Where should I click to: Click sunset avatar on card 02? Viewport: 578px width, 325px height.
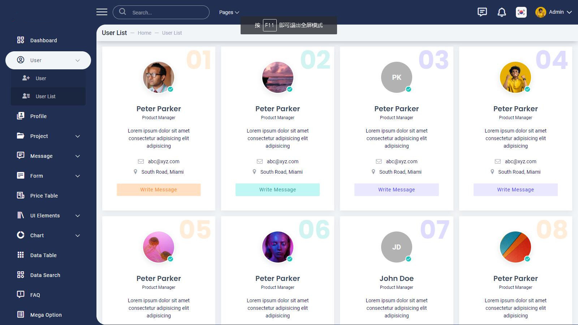tap(277, 77)
